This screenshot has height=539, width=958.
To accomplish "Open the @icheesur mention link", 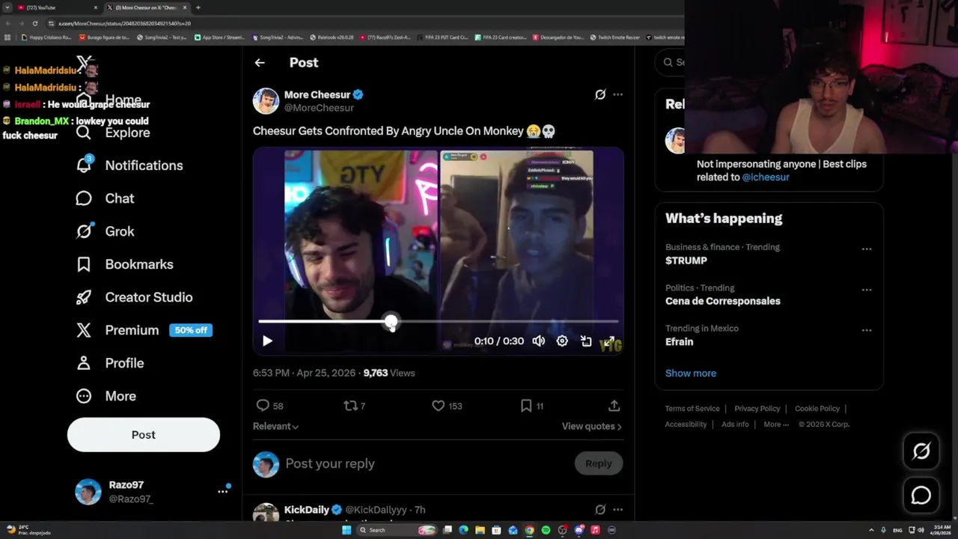I will click(x=766, y=177).
